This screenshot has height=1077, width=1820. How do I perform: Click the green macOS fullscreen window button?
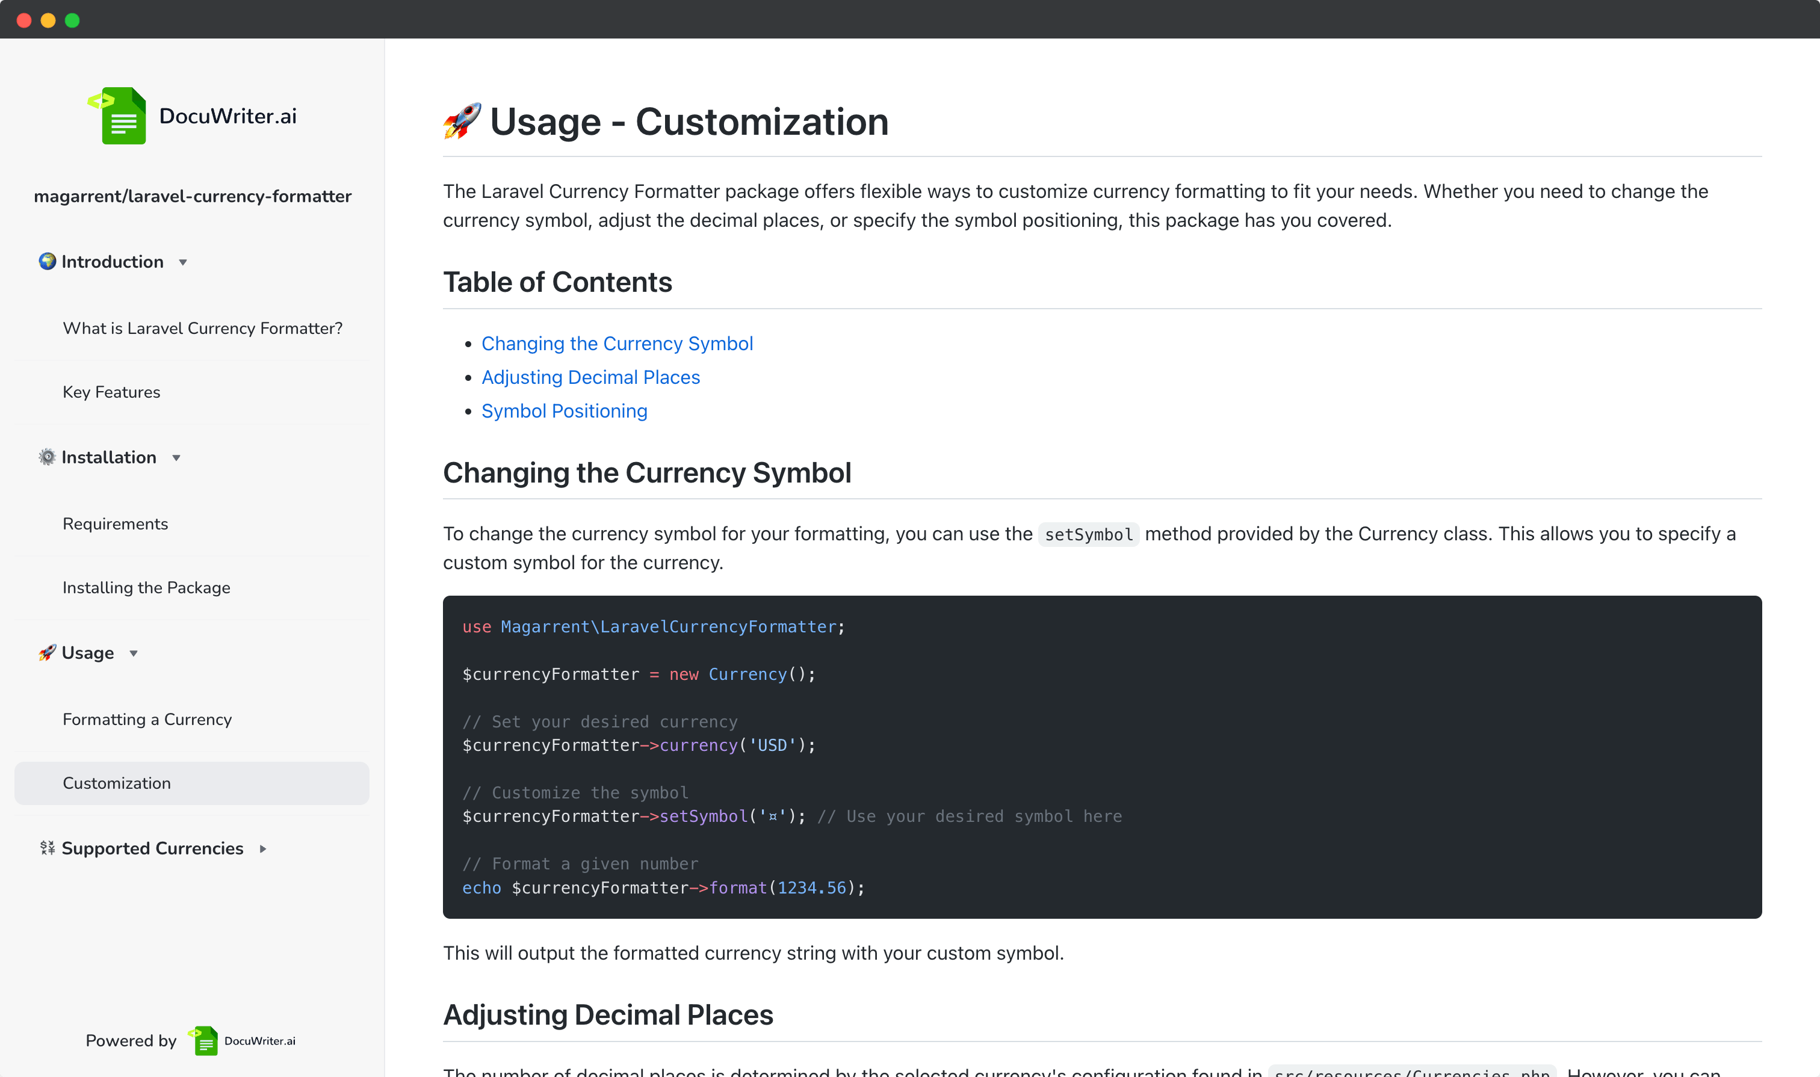pos(72,20)
